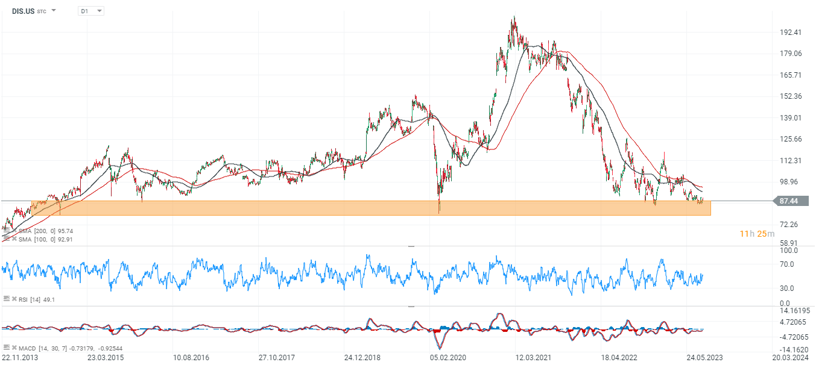This screenshot has height=368, width=816.
Task: Open settings icon for RSI indicator
Action: pyautogui.click(x=6, y=299)
